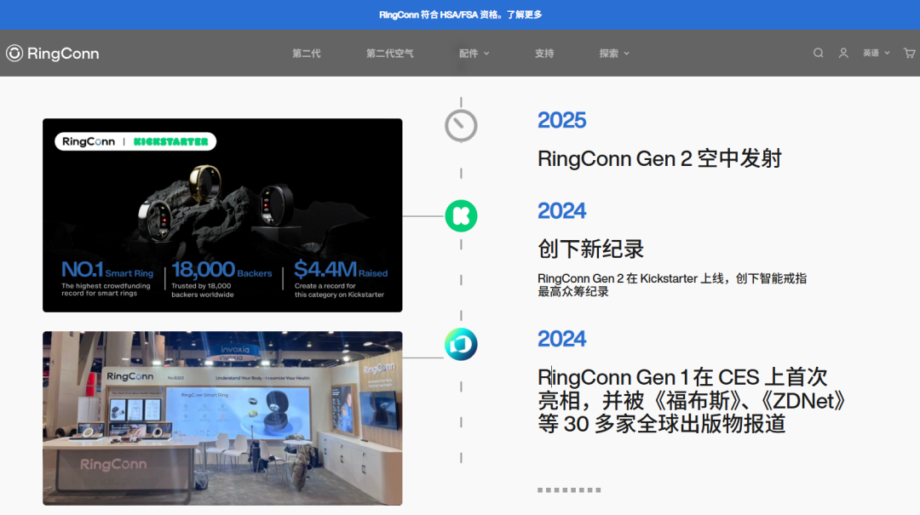Open the 支持 navigation item
The image size is (920, 515).
tap(544, 53)
